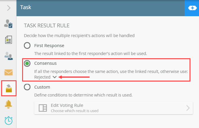The height and width of the screenshot is (128, 199).
Task: Expand the collapsed sidebar chevron
Action: click(x=9, y=8)
